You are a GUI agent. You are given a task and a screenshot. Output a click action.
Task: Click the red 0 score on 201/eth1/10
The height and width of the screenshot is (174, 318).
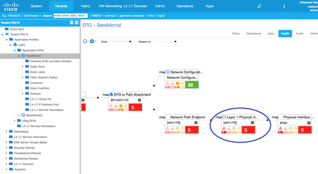(135, 107)
